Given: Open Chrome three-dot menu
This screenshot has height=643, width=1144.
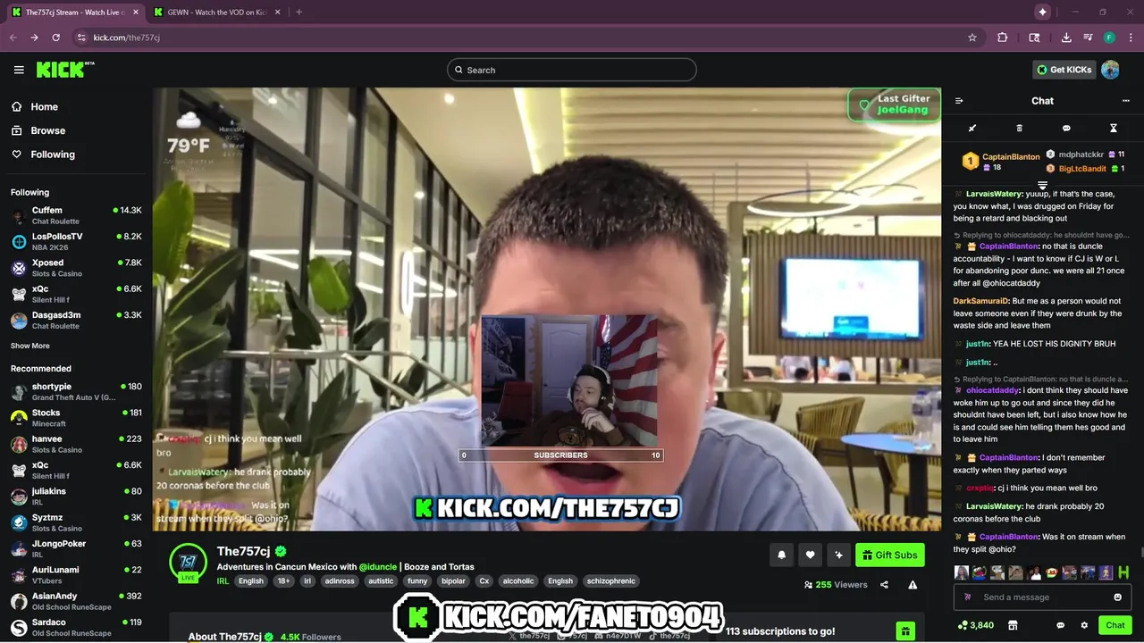Looking at the screenshot, I should tap(1131, 38).
